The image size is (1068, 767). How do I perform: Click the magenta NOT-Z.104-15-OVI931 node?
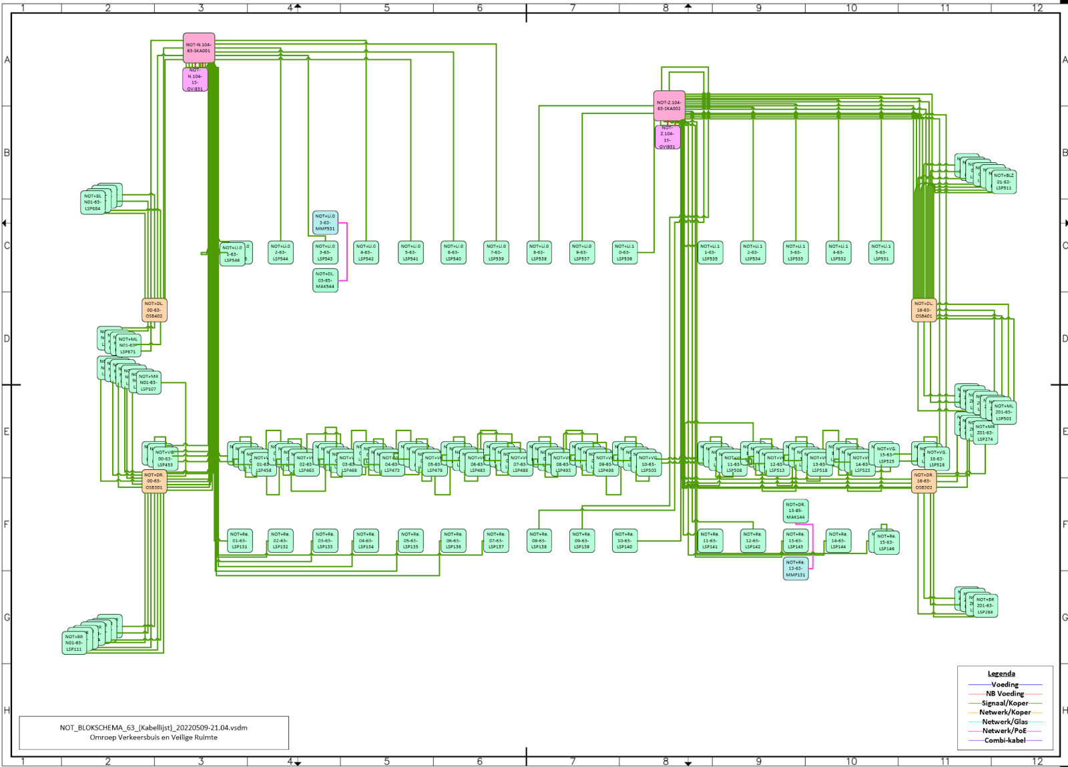coord(667,138)
